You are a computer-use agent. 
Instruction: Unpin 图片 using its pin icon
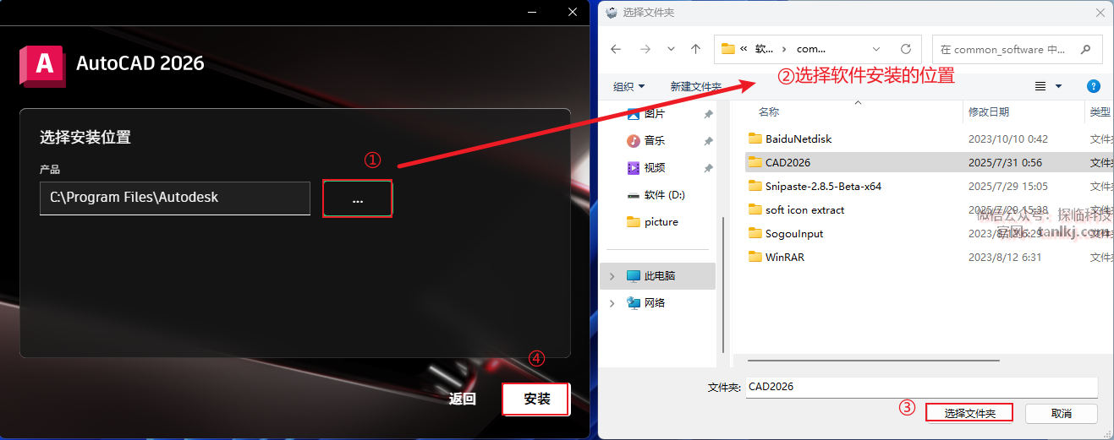[x=709, y=114]
